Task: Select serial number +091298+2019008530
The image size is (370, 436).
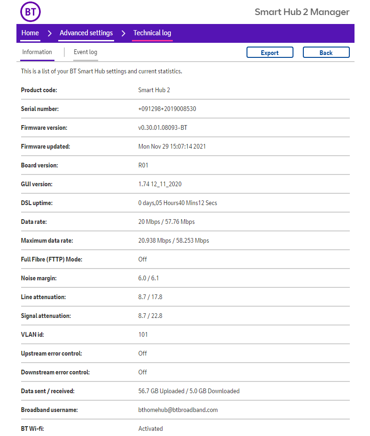Action: coord(167,109)
